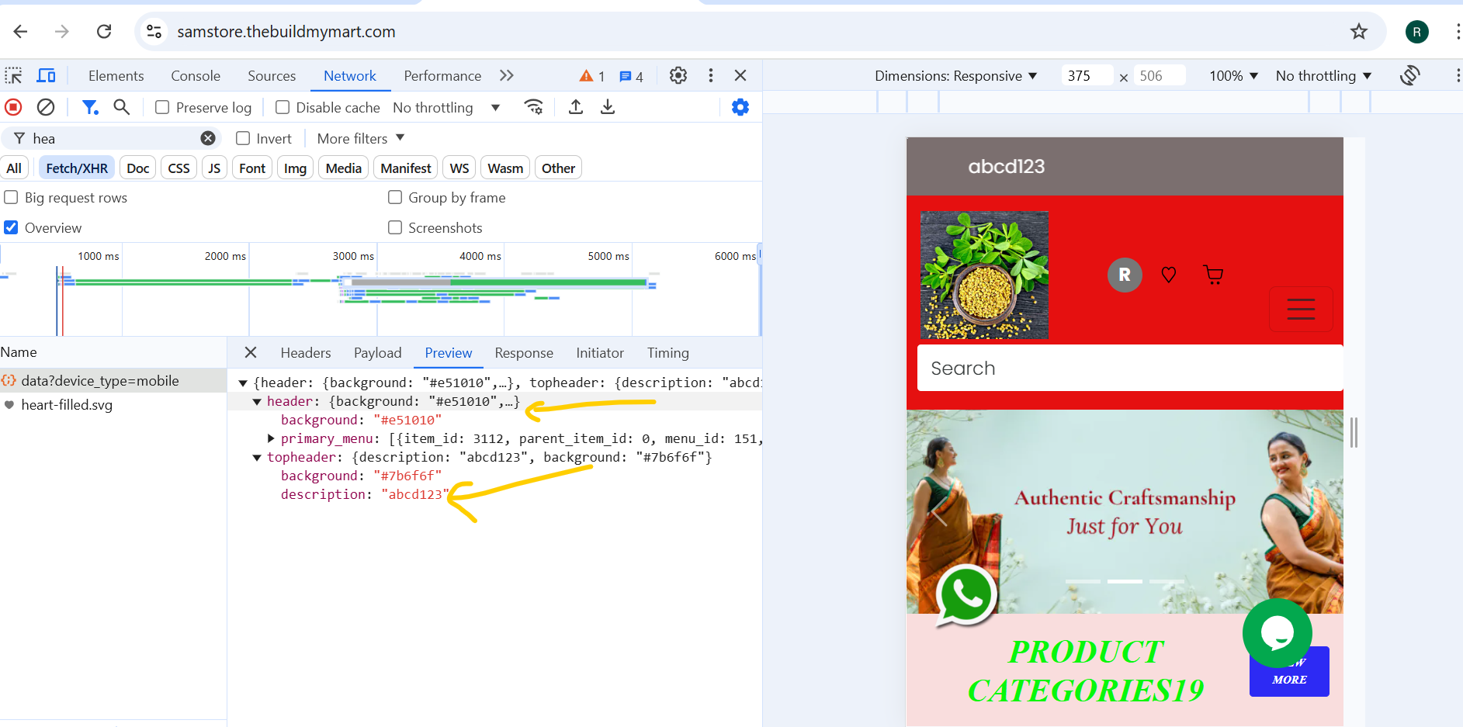Open the 100% zoom dropdown
This screenshot has height=727, width=1463.
[1233, 75]
